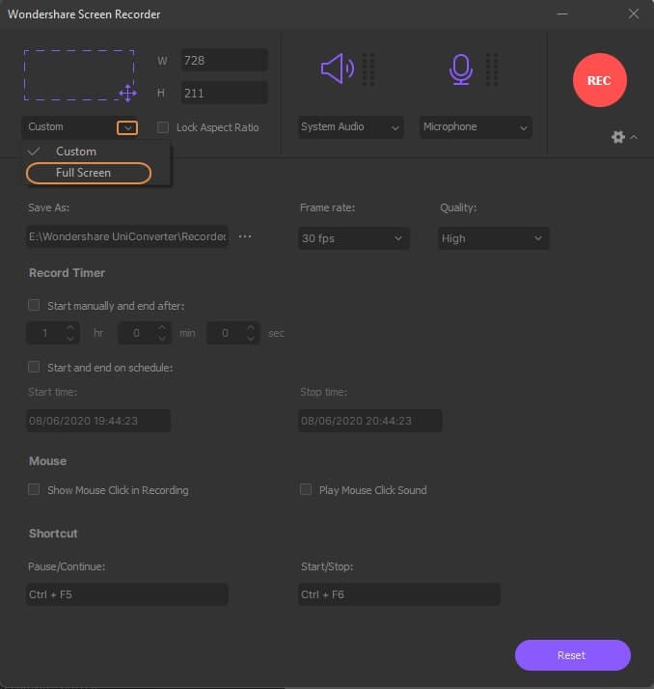Image resolution: width=654 pixels, height=689 pixels.
Task: Open the 30 fps frame rate dropdown
Action: 354,238
